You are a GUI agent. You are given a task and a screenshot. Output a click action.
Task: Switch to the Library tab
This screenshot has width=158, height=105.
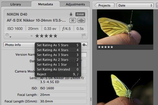(x=16, y=4)
